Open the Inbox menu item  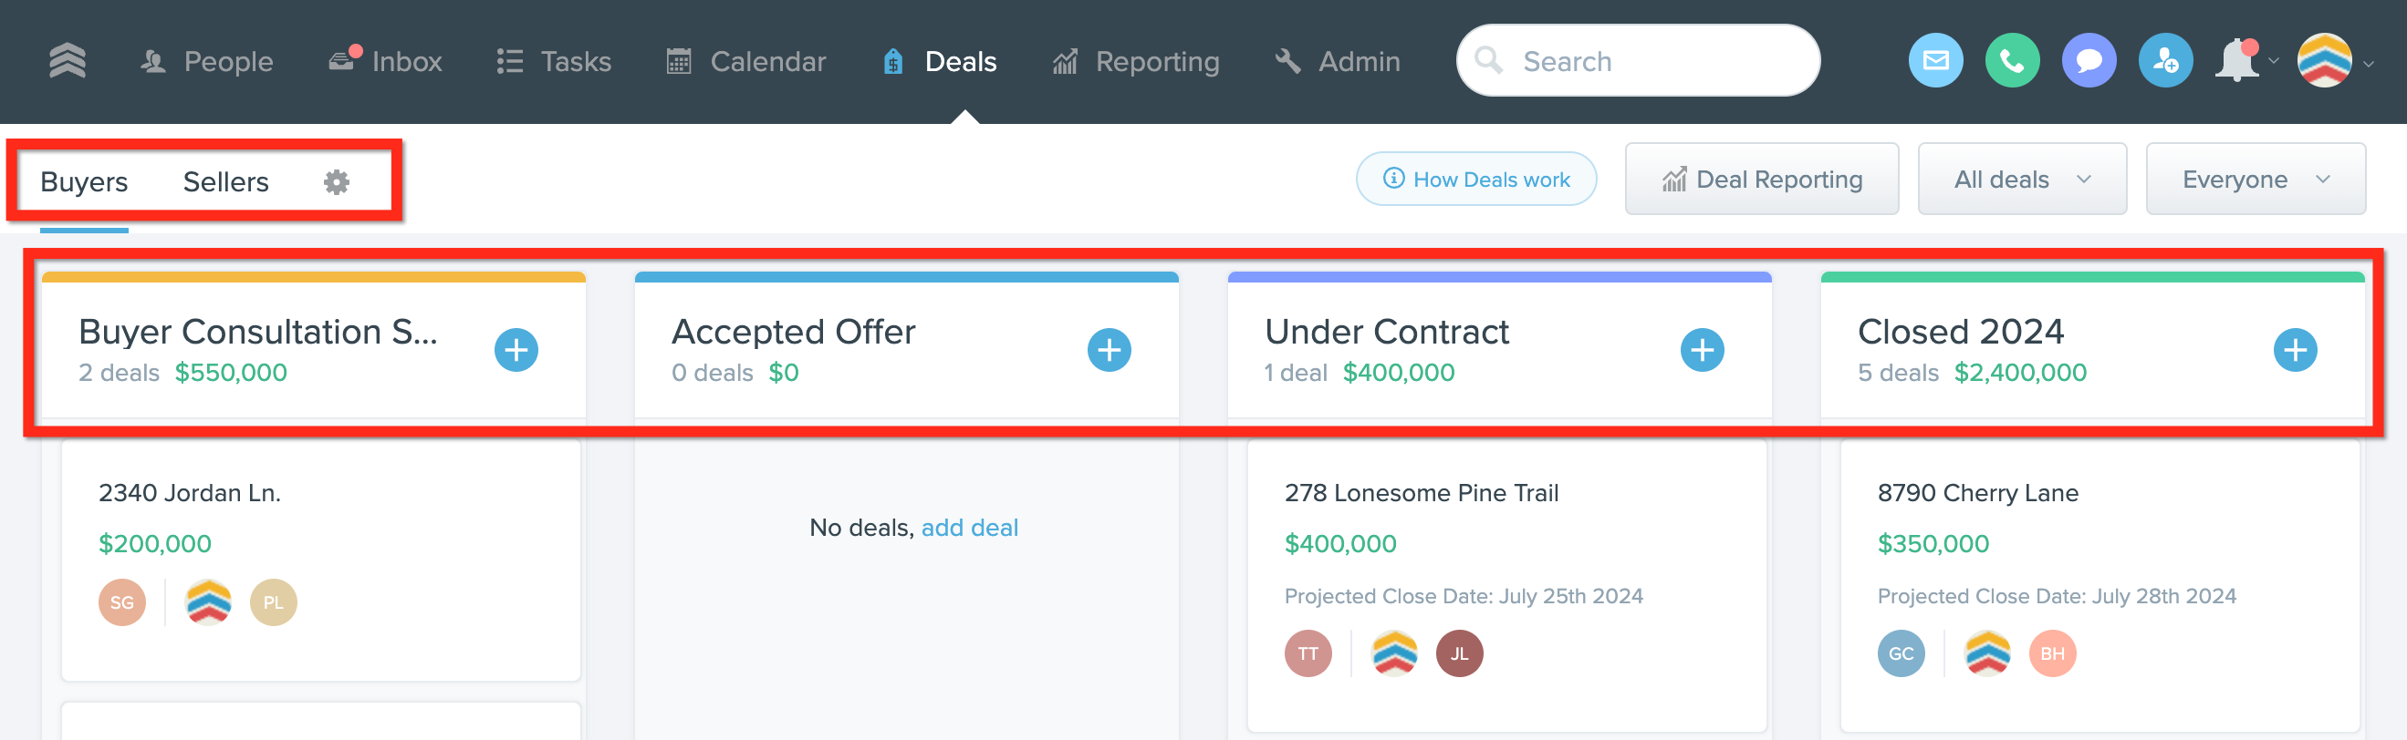point(385,62)
